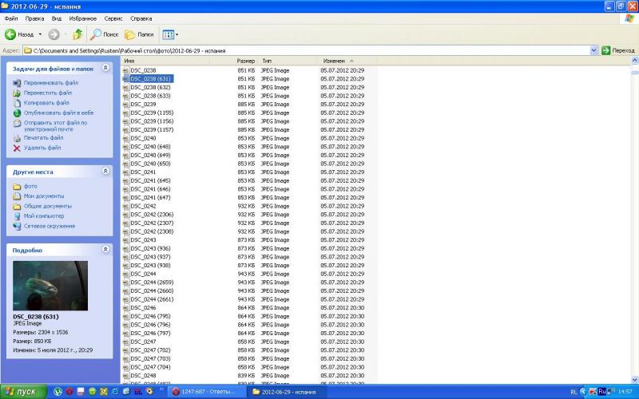Open the Назад history dropdown arrow
This screenshot has height=399, width=639.
pyautogui.click(x=40, y=34)
